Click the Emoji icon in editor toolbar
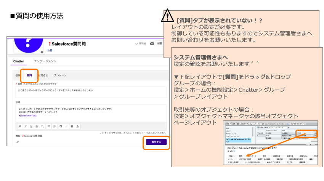This screenshot has height=181, width=324. tap(72, 126)
